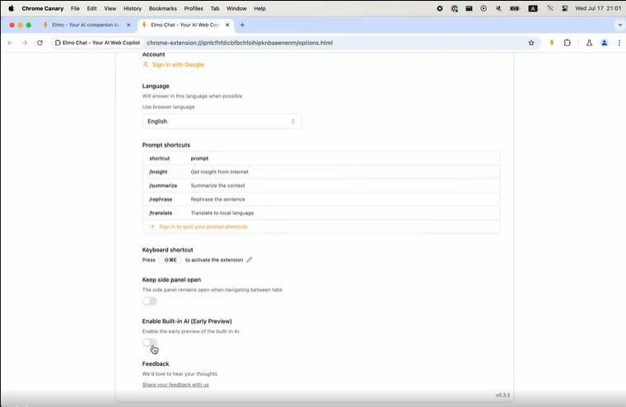Click 'Rephrase the sentence' prompt text
Viewport: 626px width, 407px height.
pyautogui.click(x=218, y=199)
